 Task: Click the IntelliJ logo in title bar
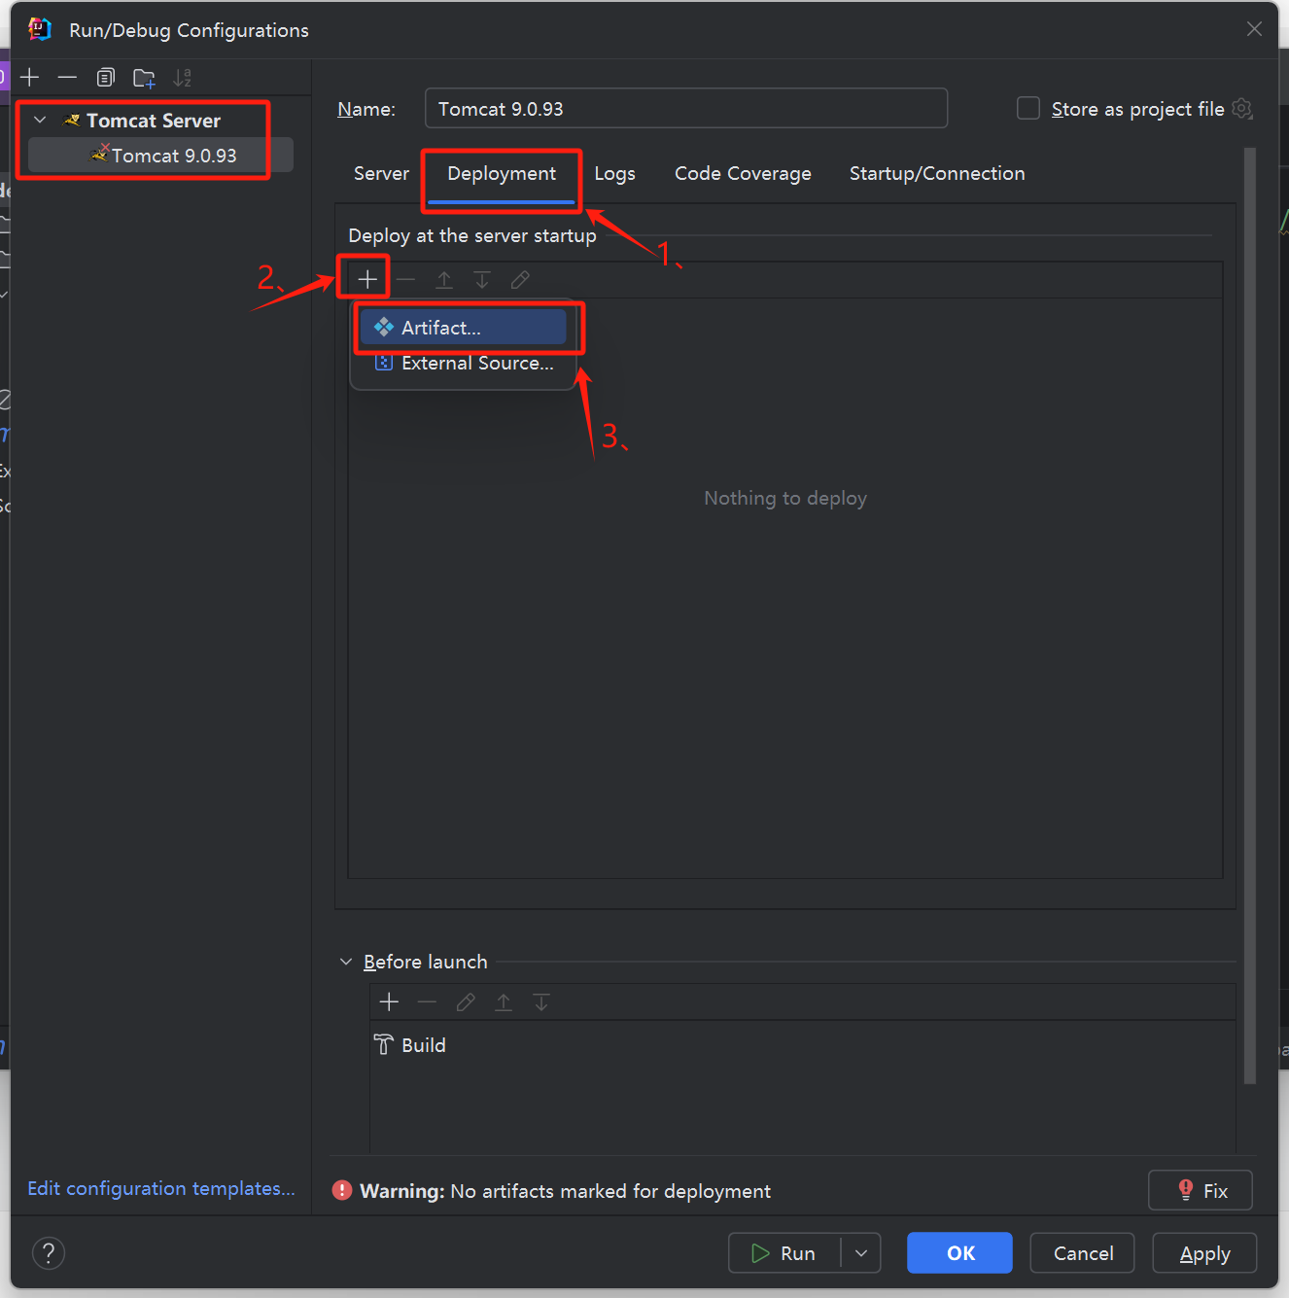tap(40, 29)
